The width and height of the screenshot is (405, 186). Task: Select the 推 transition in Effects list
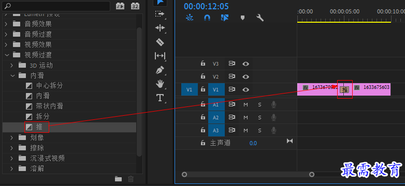(69, 127)
